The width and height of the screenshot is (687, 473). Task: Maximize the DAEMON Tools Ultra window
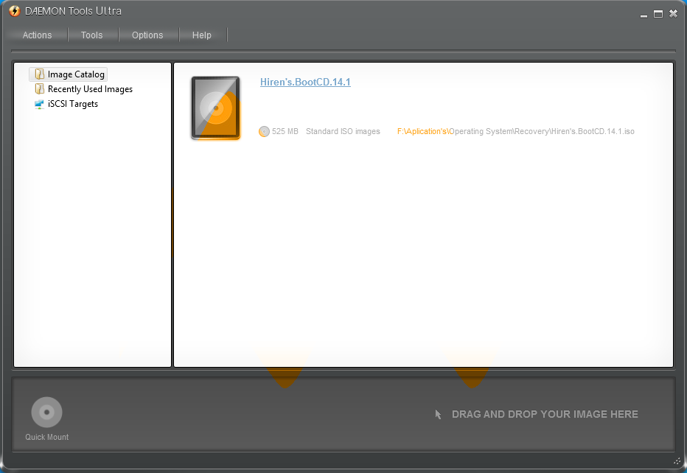pyautogui.click(x=658, y=14)
